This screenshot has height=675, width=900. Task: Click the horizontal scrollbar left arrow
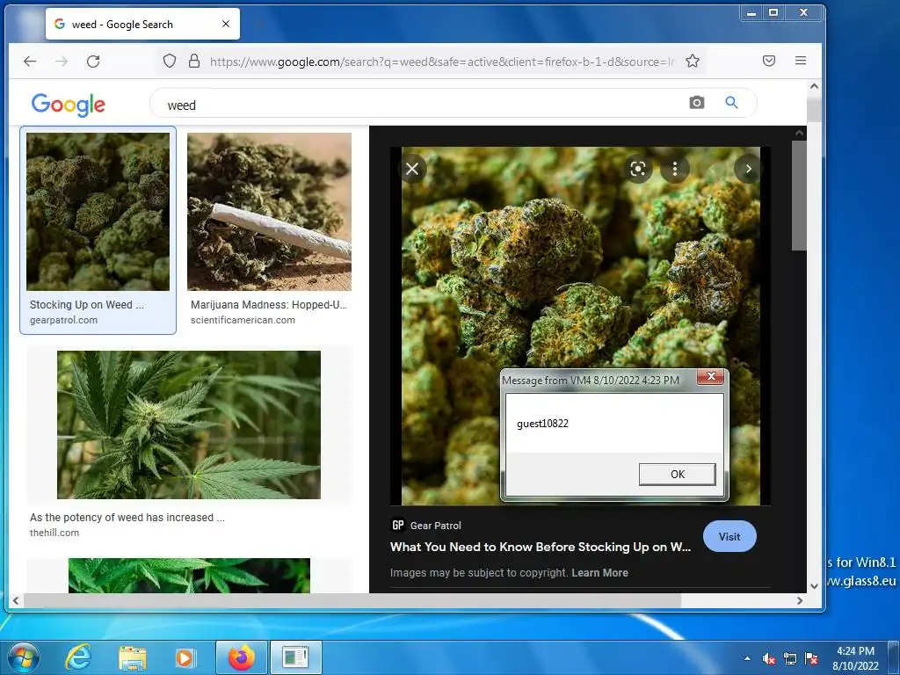pos(16,600)
